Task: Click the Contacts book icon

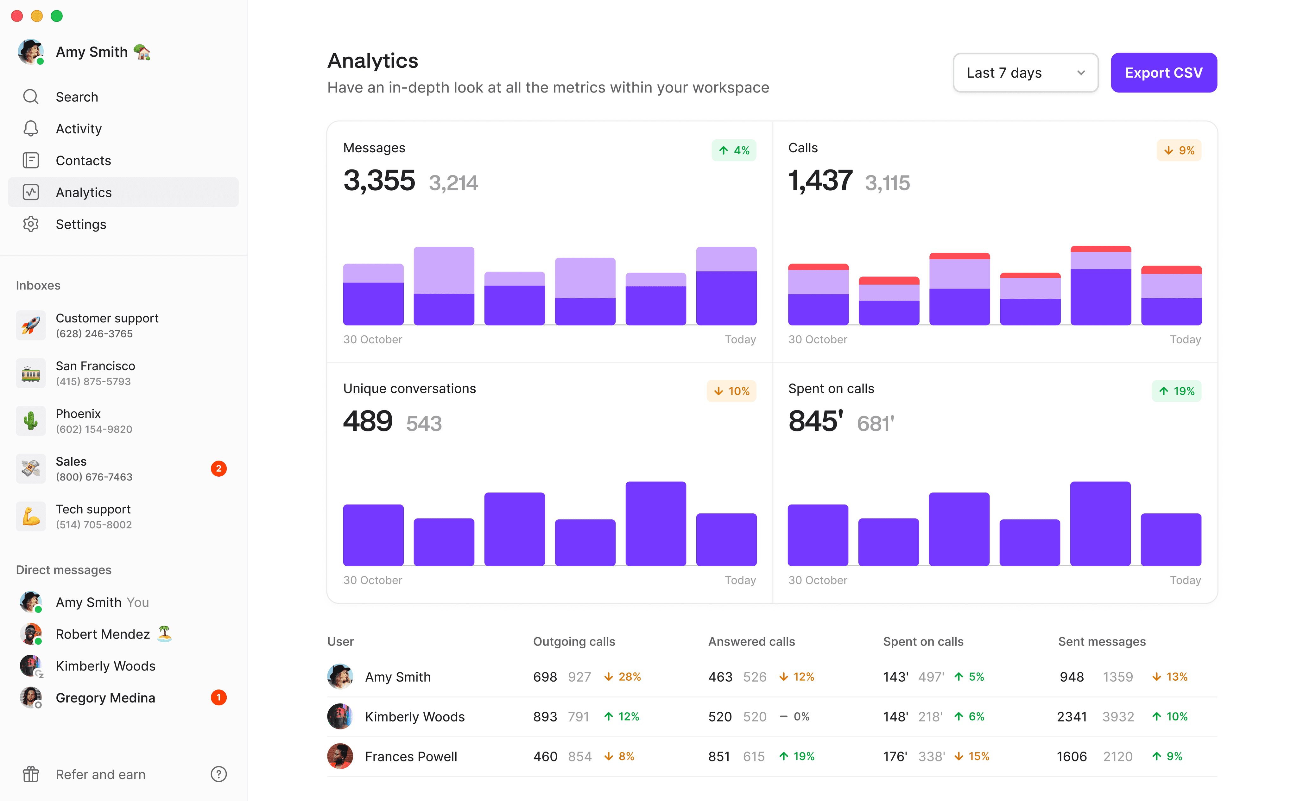Action: 31,161
